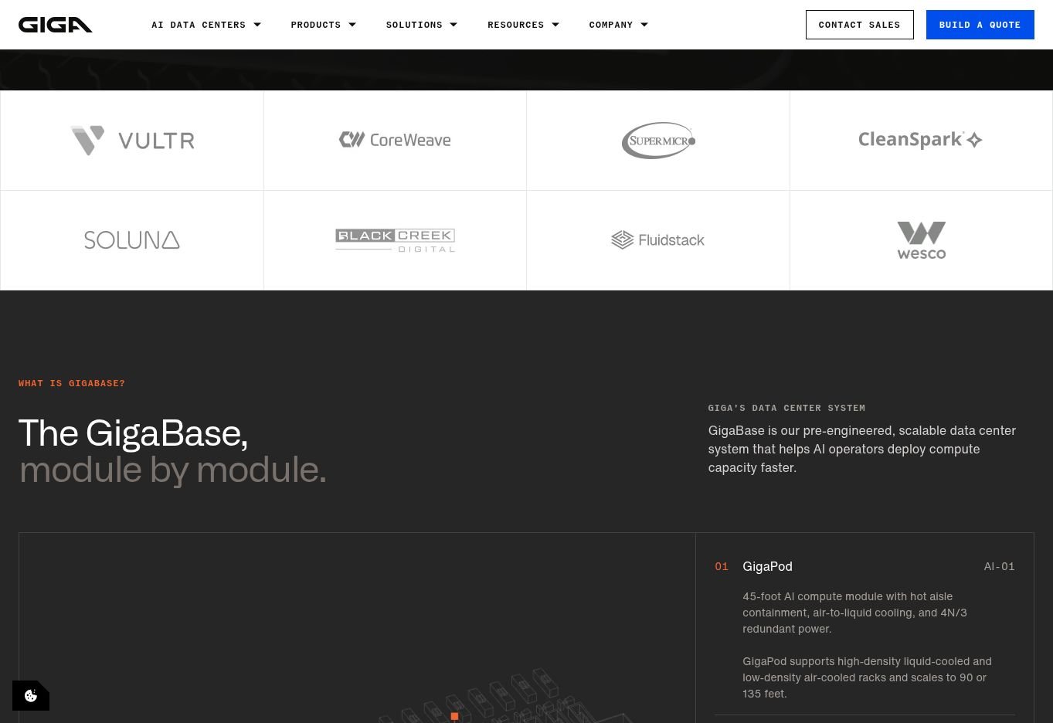Click the 'GigaPod supports high-density' paragraph
1053x723 pixels.
[867, 677]
